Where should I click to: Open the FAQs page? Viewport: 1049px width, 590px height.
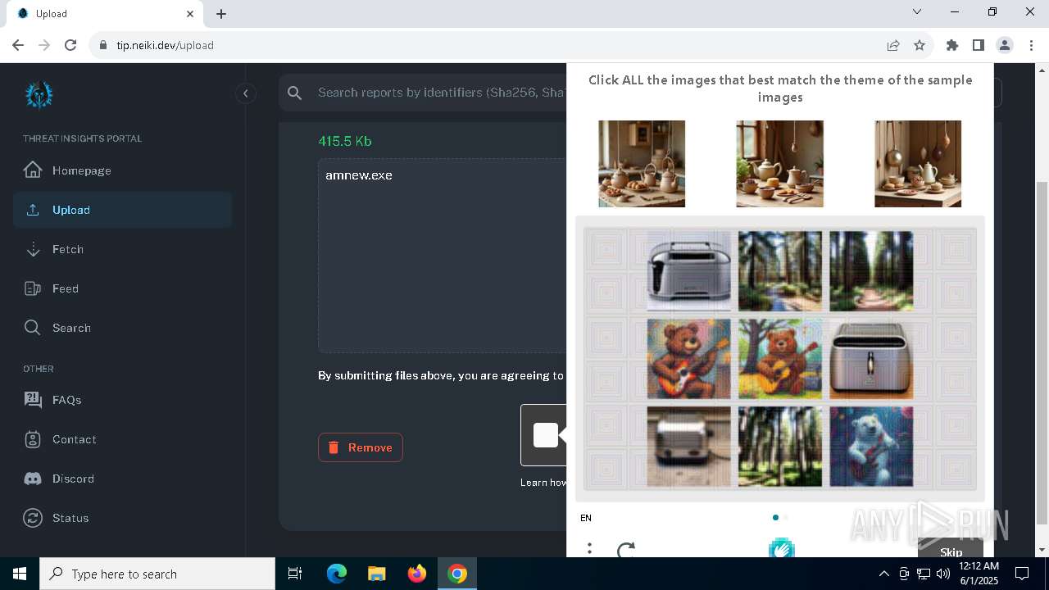pos(123,400)
